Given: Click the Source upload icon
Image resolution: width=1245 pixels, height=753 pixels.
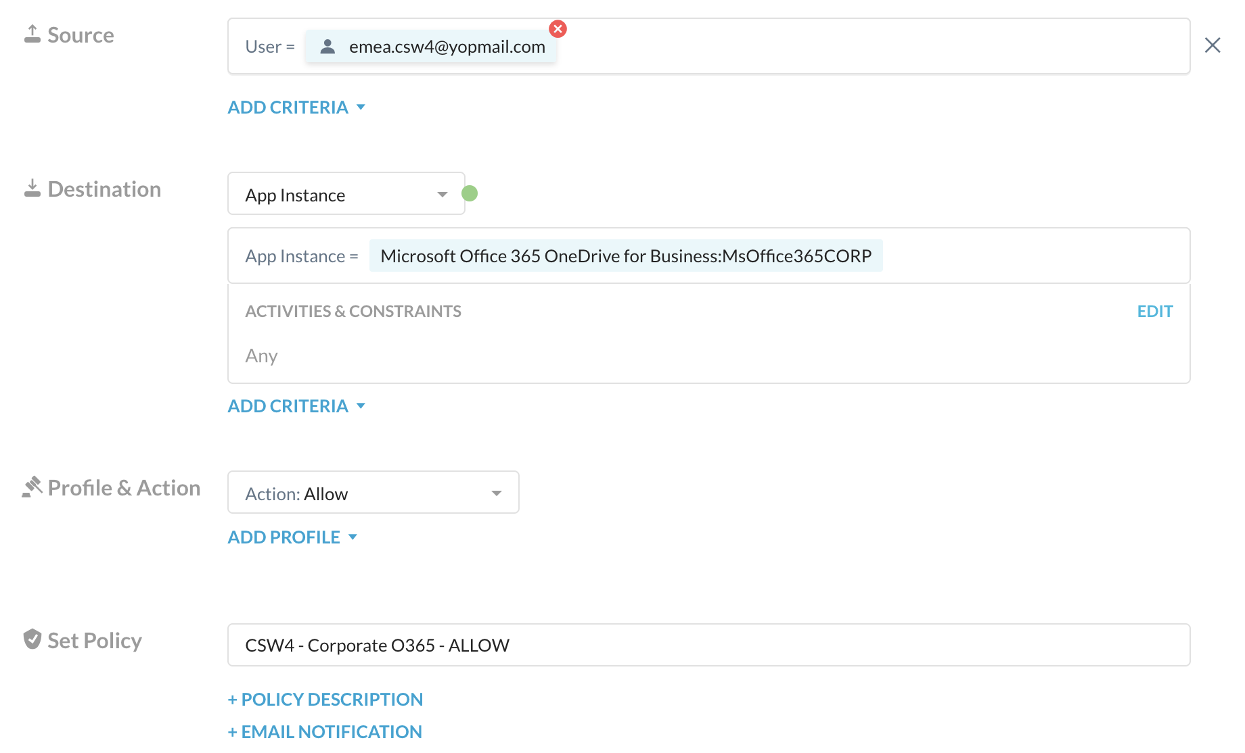Looking at the screenshot, I should pos(32,34).
